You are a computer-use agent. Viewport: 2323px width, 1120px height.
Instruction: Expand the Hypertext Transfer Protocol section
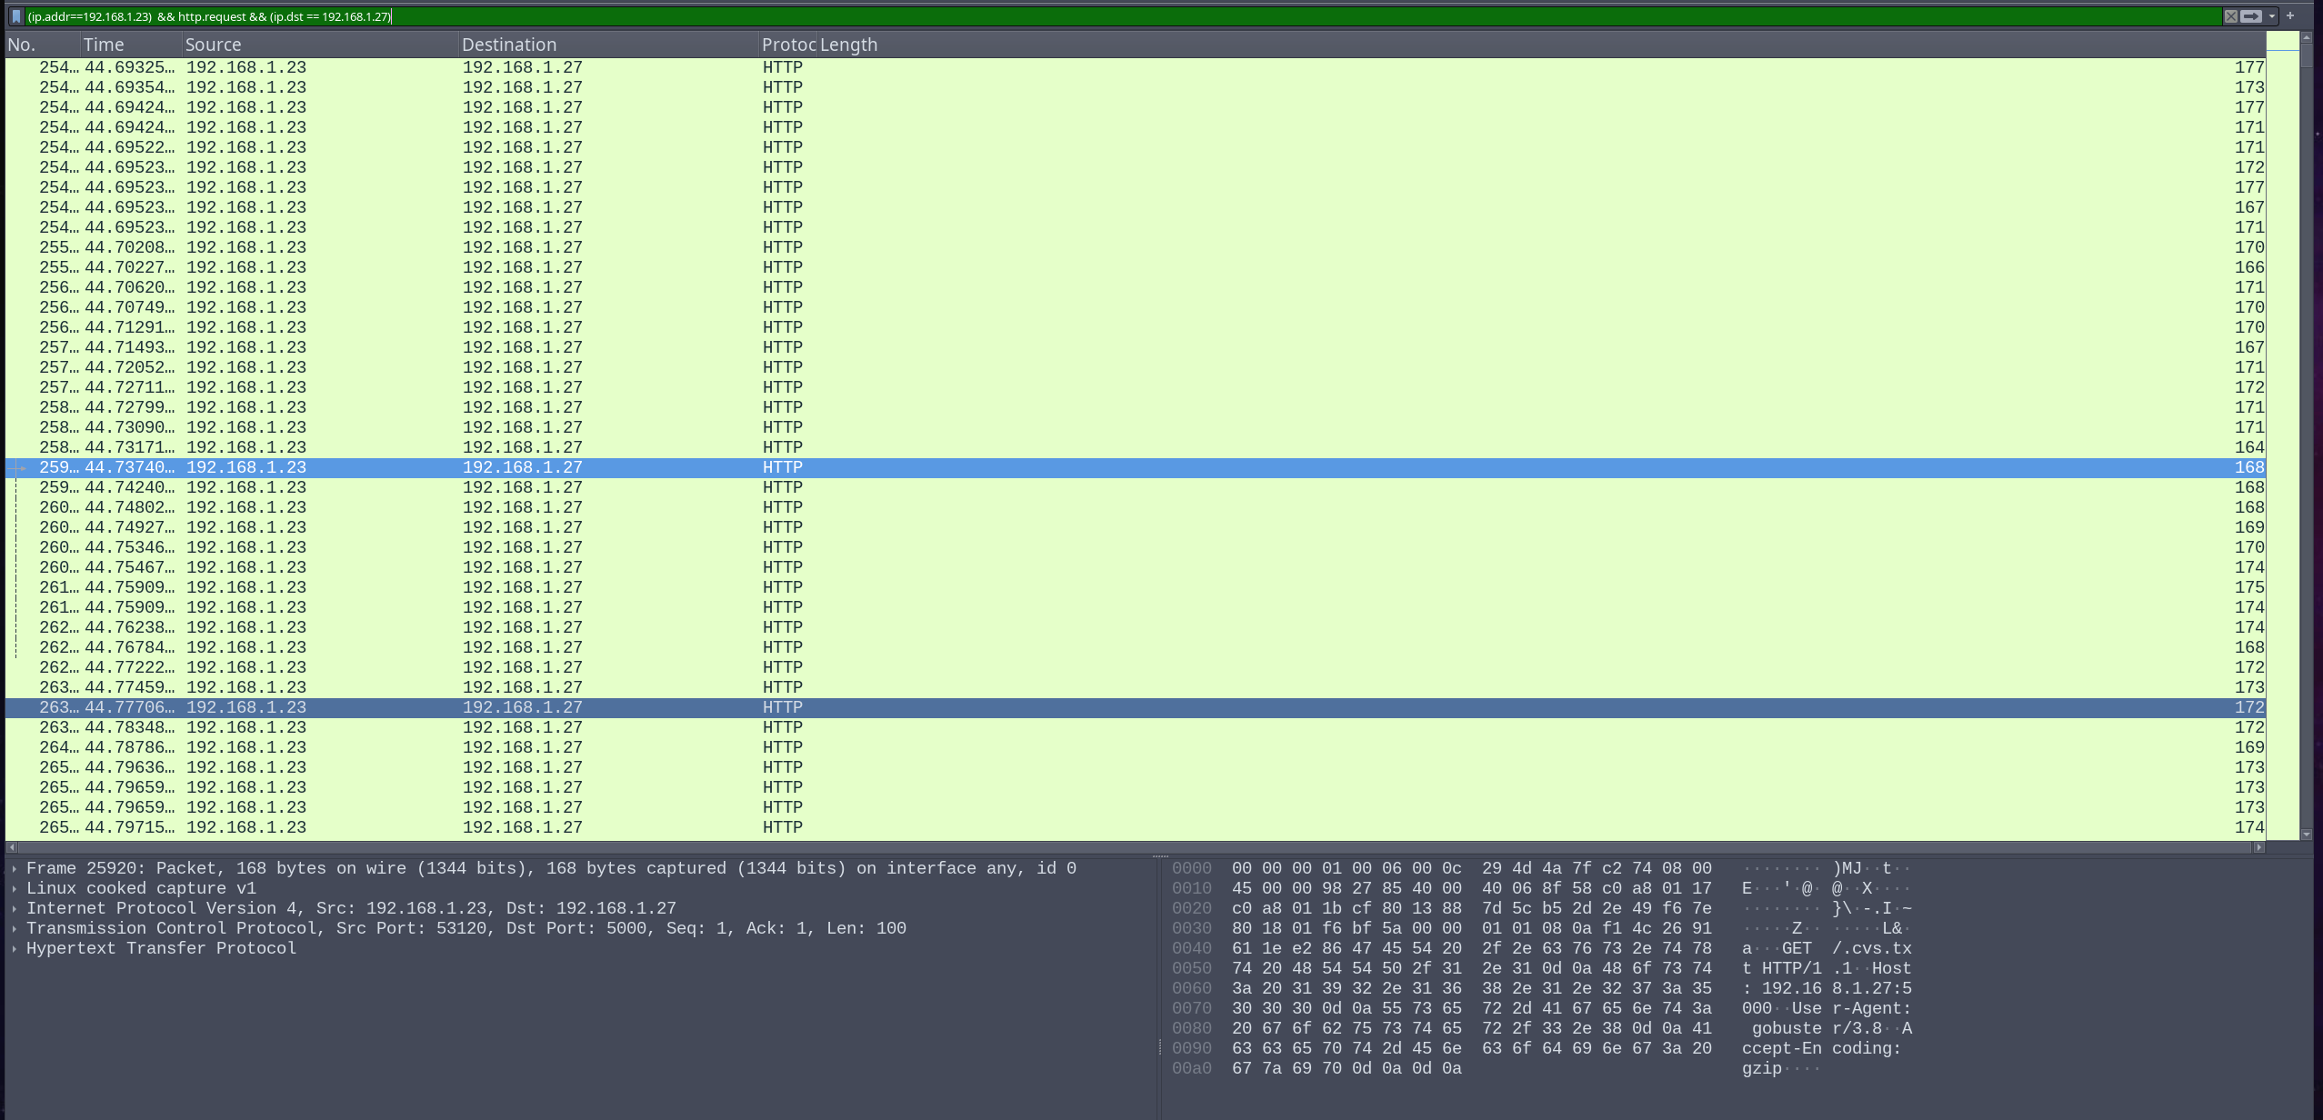point(15,949)
